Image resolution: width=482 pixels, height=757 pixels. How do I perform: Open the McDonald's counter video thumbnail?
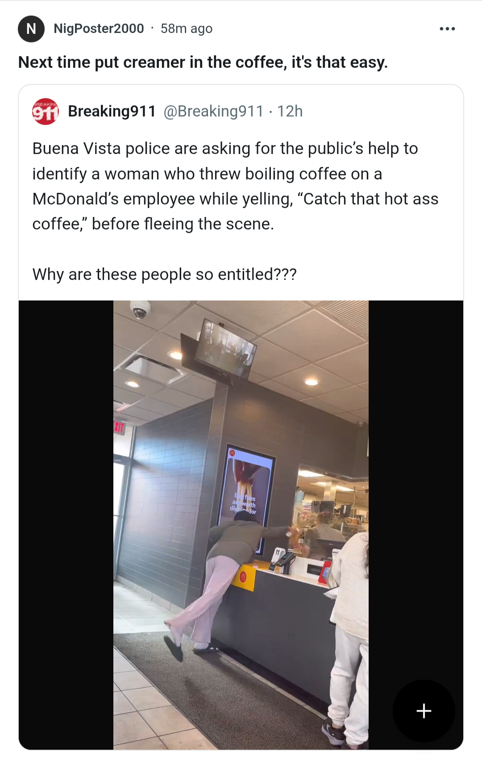241,525
